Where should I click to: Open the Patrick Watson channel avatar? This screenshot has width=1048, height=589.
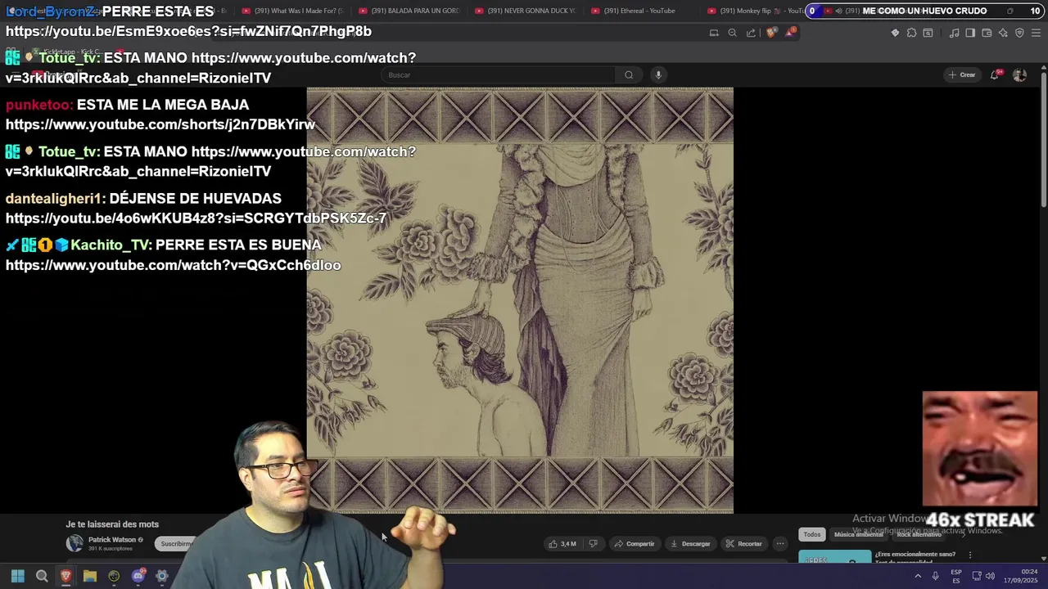[75, 543]
